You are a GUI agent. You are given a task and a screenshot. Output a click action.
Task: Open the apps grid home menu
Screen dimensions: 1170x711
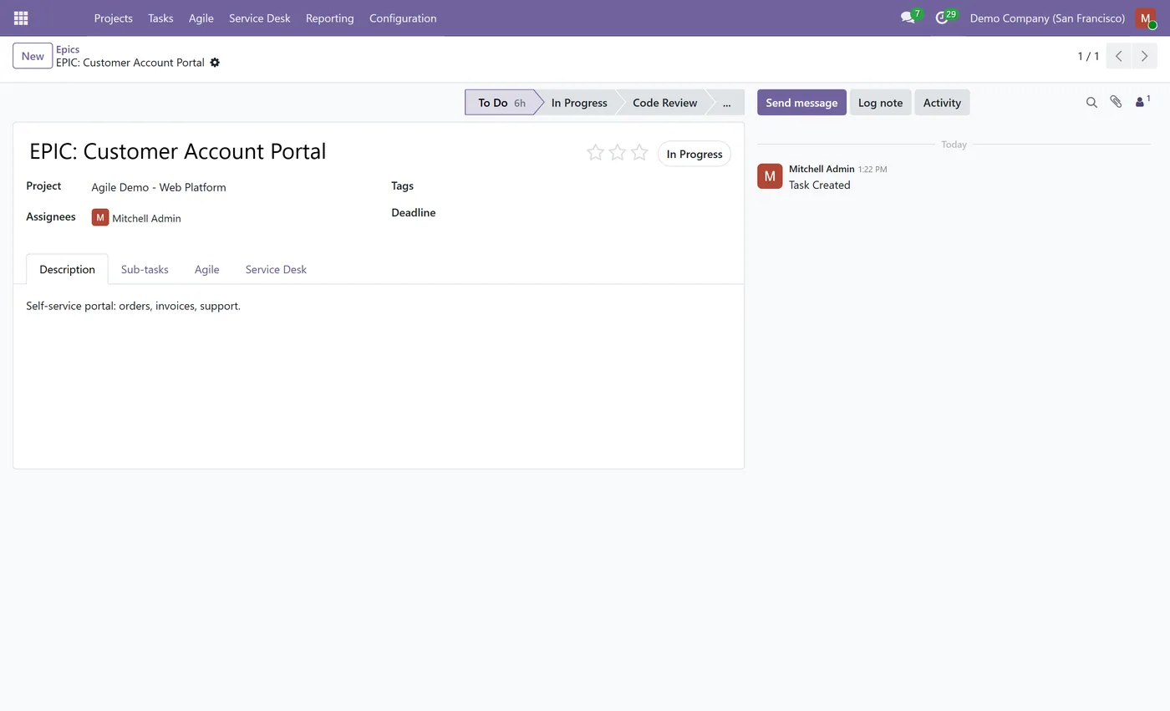[x=21, y=18]
